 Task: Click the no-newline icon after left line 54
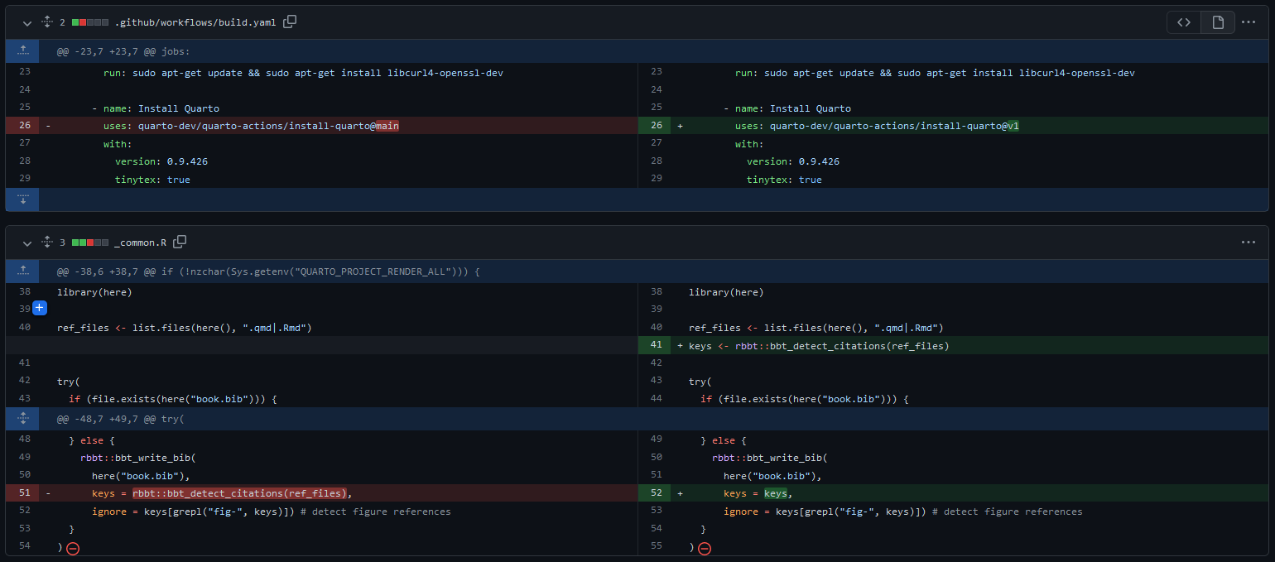[73, 548]
